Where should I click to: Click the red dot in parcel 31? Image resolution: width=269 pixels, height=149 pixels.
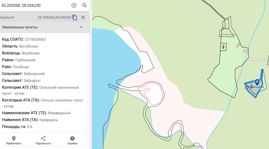(x=223, y=48)
